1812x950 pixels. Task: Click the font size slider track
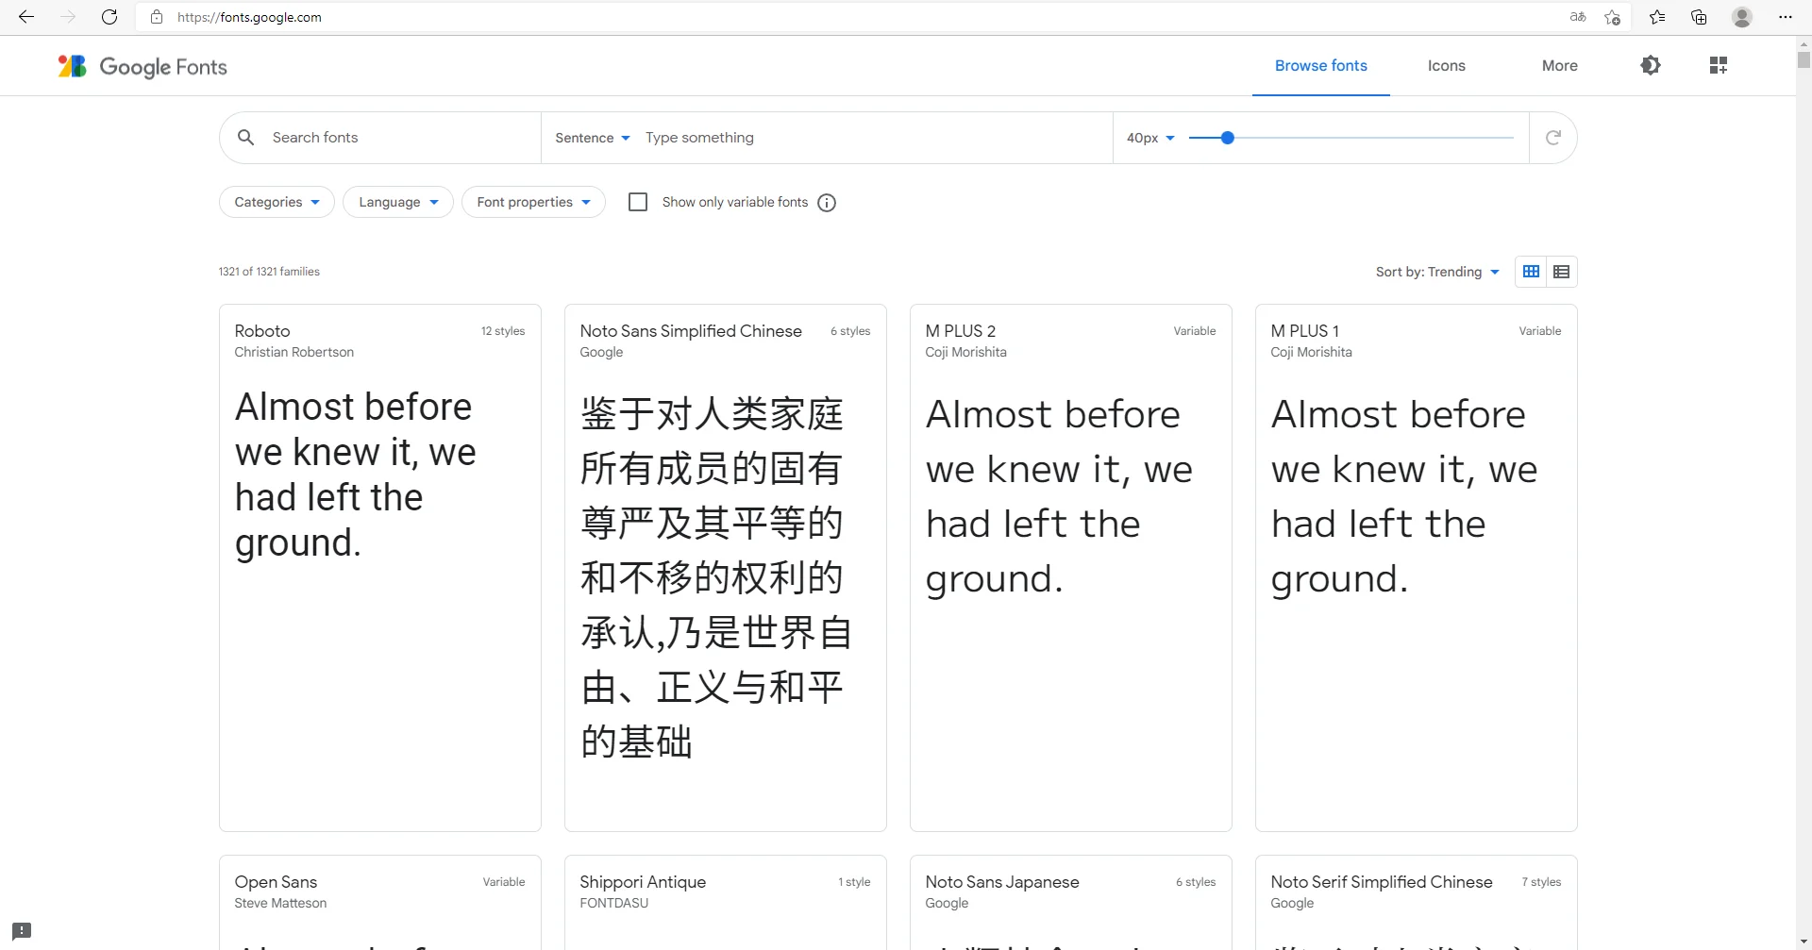1351,138
